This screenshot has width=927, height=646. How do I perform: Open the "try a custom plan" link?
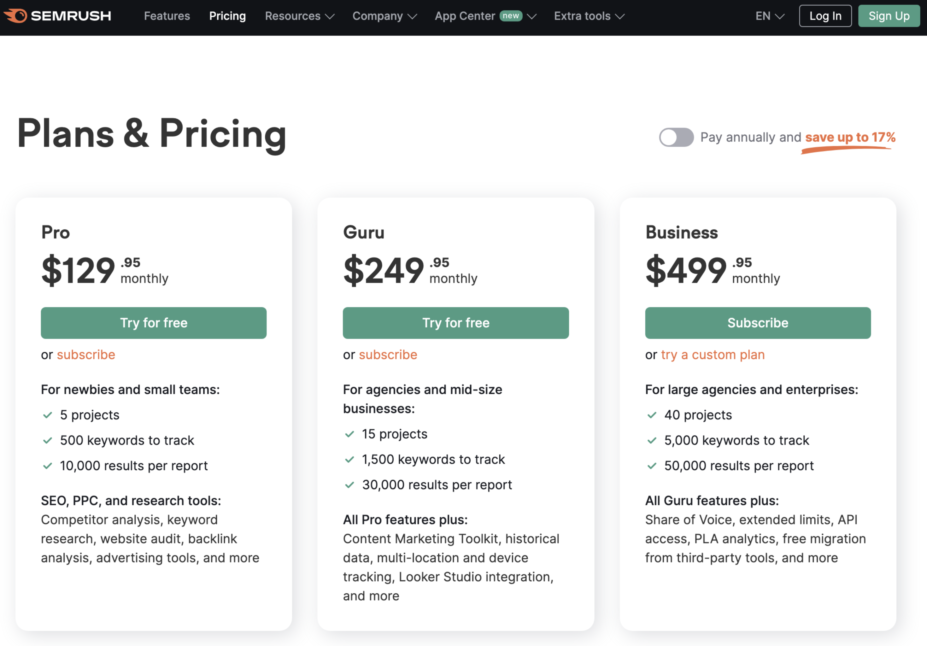pyautogui.click(x=713, y=355)
